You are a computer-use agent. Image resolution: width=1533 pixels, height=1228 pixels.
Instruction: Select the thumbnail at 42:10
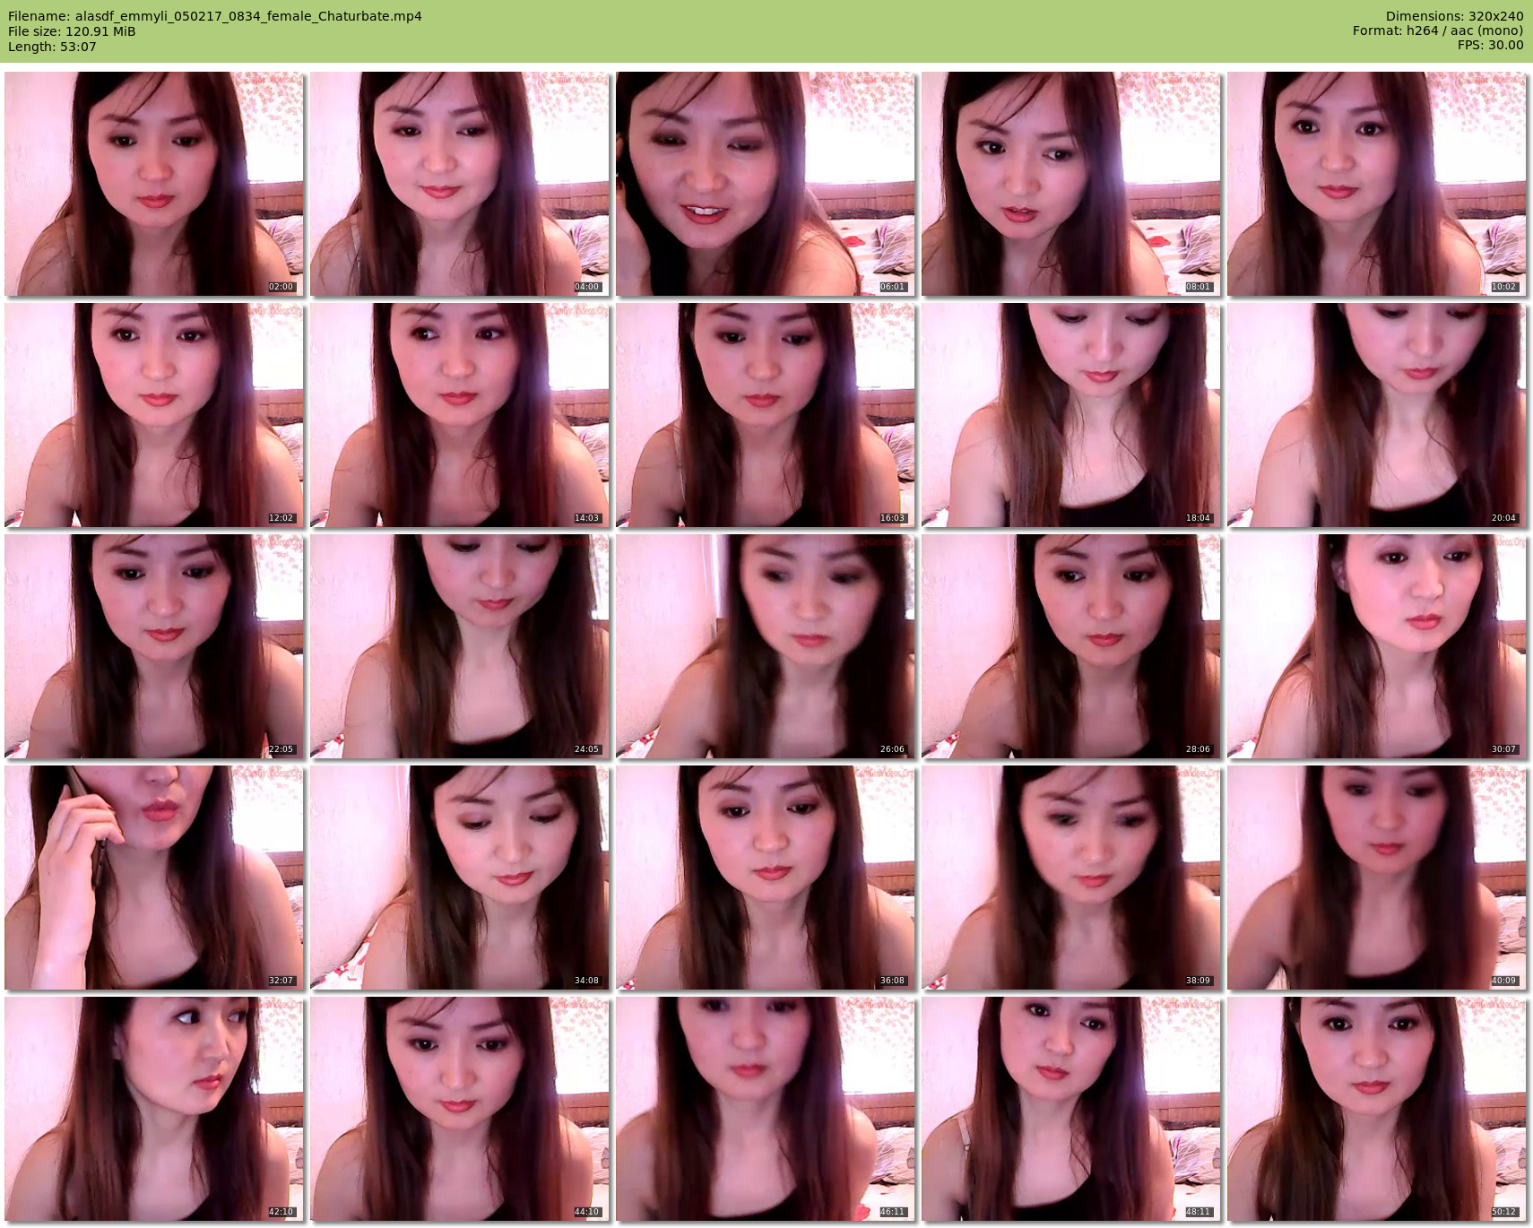154,1109
